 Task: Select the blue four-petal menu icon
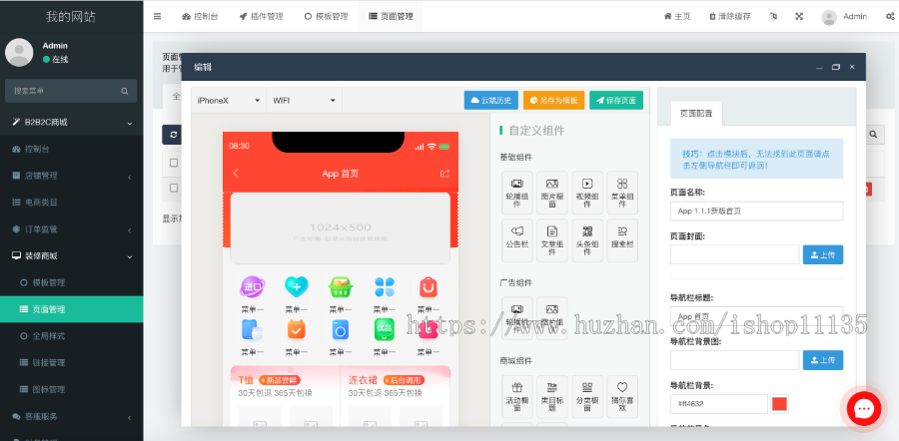[x=385, y=287]
